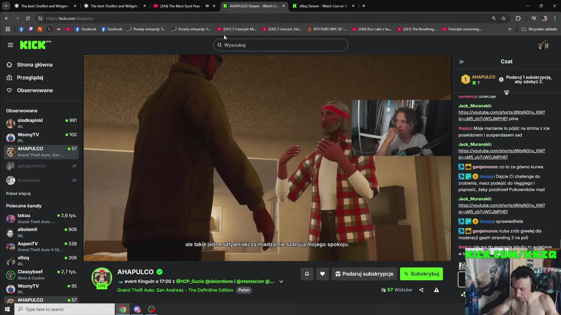Open Windows Start menu
Image resolution: width=561 pixels, height=315 pixels.
(7, 309)
